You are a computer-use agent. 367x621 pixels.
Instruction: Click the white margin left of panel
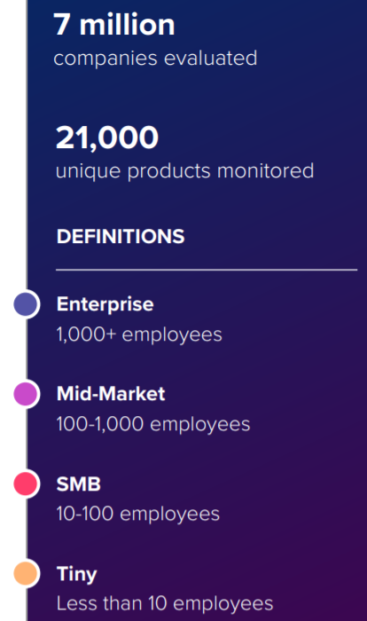(12, 138)
